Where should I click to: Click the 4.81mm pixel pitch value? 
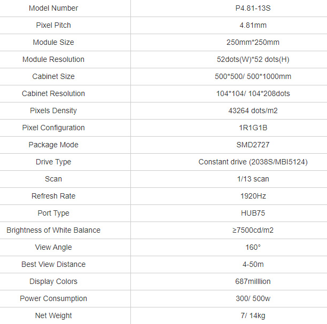(x=253, y=25)
